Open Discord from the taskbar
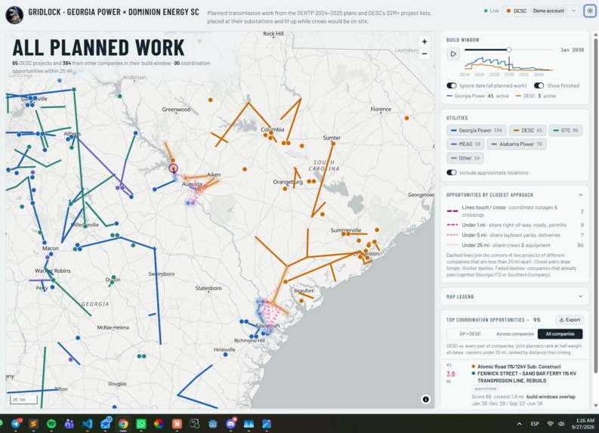 click(x=230, y=423)
